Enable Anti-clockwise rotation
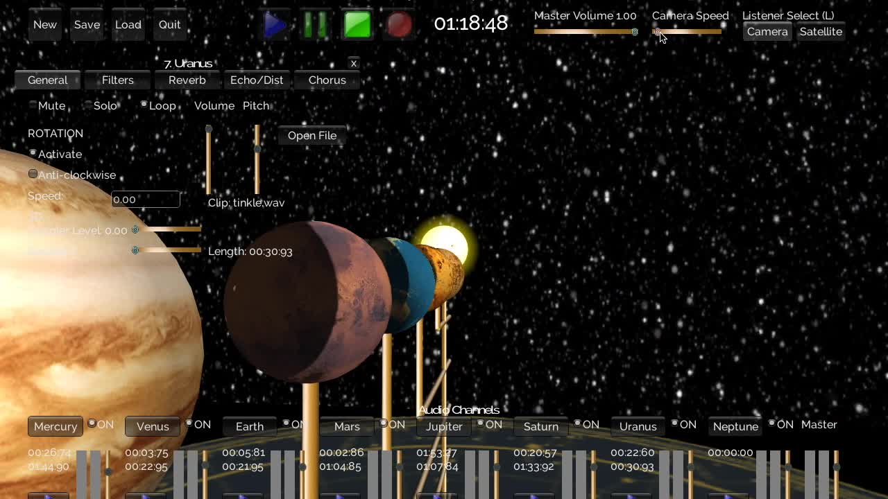Image resolution: width=888 pixels, height=499 pixels. [x=33, y=174]
